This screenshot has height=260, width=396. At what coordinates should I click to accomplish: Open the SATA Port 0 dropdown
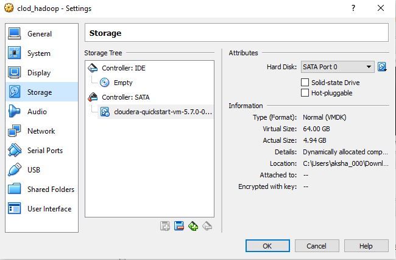[x=338, y=67]
